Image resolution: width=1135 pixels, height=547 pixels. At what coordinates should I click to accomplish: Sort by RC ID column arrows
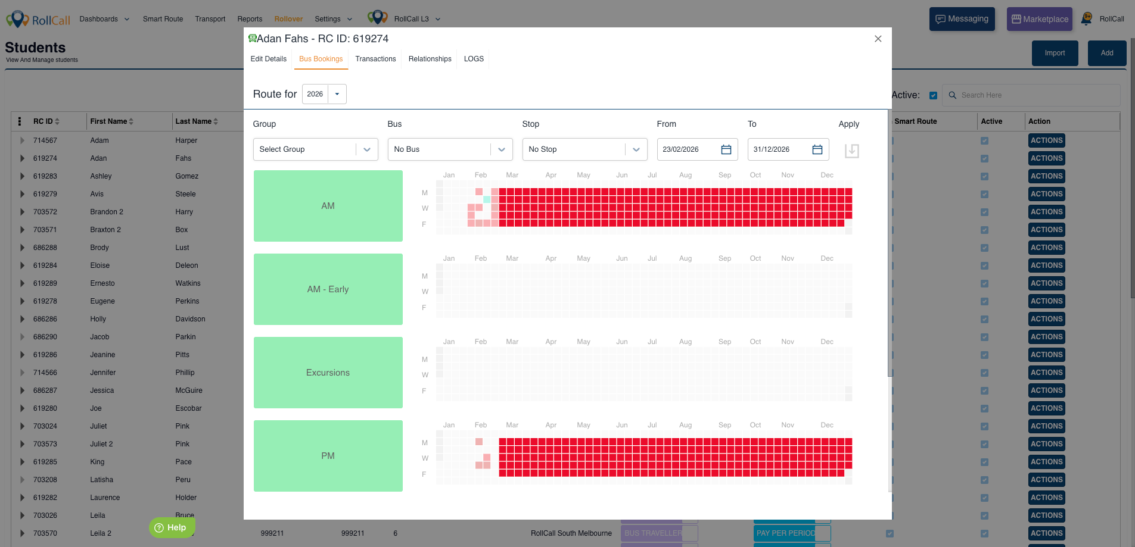tap(57, 121)
